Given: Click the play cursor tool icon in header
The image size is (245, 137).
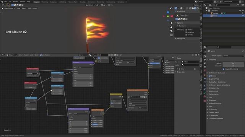Looking at the screenshot, I should pyautogui.click(x=8, y=5).
